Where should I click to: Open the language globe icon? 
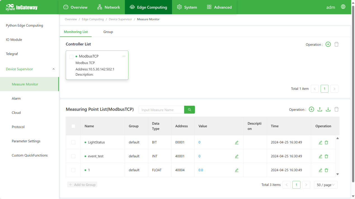click(343, 7)
